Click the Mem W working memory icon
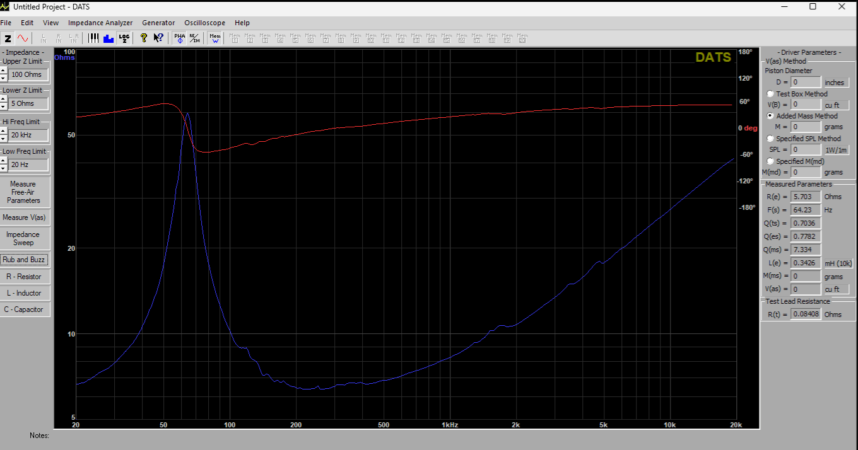The image size is (858, 450). [x=215, y=38]
